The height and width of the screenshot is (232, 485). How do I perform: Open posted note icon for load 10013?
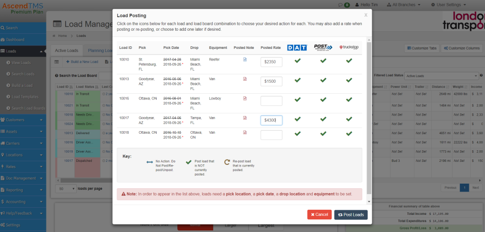tap(245, 79)
